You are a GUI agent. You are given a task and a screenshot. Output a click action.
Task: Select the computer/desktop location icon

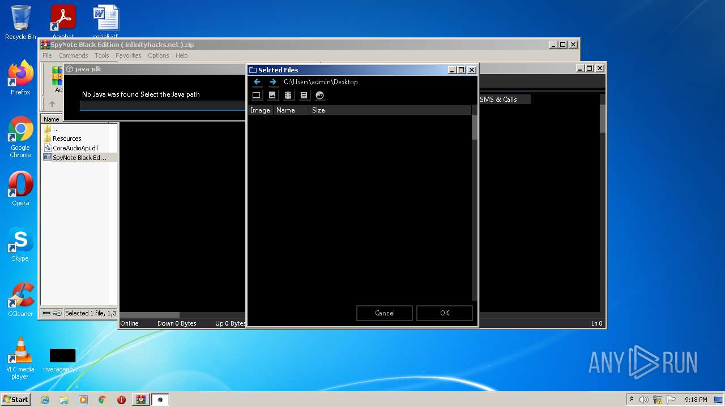click(x=257, y=96)
